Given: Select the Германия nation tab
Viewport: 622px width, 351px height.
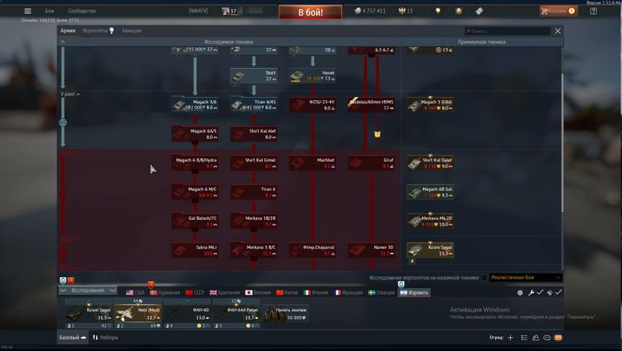Looking at the screenshot, I should (166, 292).
